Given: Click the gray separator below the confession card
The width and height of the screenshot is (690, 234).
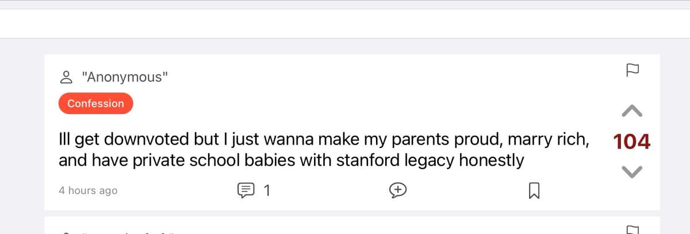Looking at the screenshot, I should tap(345, 213).
